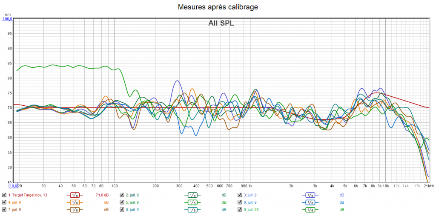Disable the trace 6: juil. 9 checkbox
Image resolution: width=436 pixels, height=214 pixels.
tap(240, 202)
